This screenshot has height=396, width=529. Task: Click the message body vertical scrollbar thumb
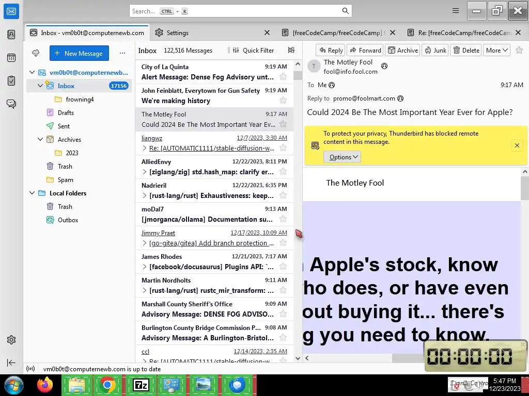click(x=525, y=188)
